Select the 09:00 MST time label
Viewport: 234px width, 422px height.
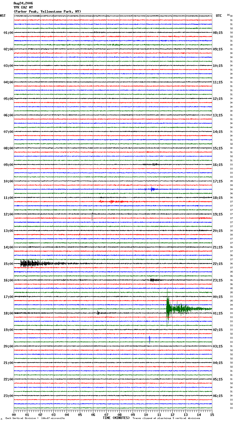click(8, 165)
